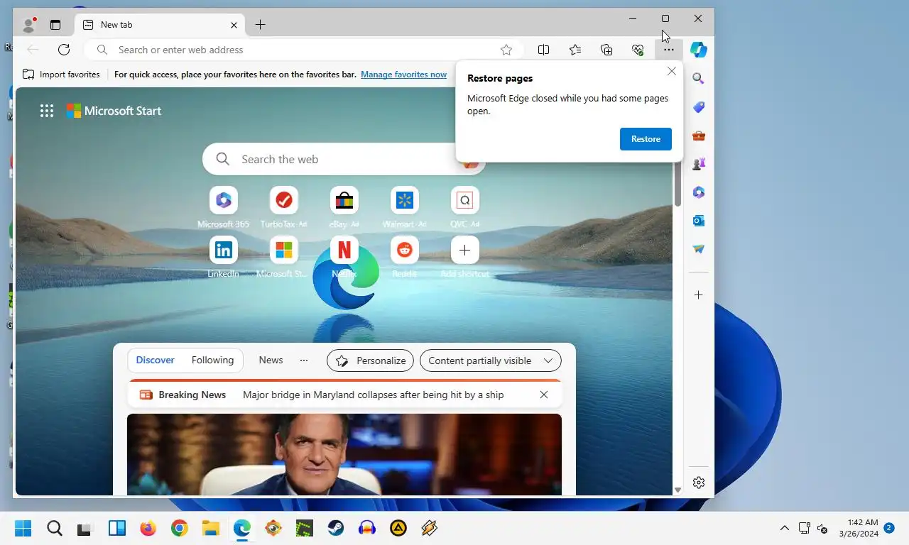Open Browser essentials heart icon
The height and width of the screenshot is (545, 909).
tap(638, 50)
